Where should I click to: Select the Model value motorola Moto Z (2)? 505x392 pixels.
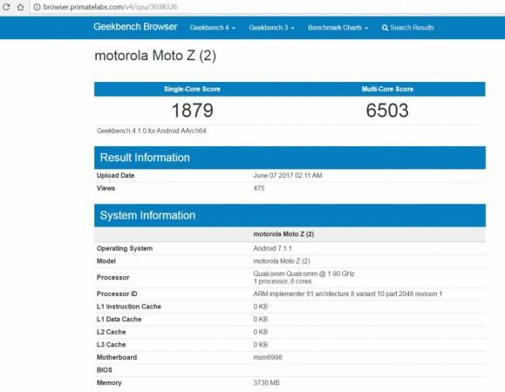282,261
